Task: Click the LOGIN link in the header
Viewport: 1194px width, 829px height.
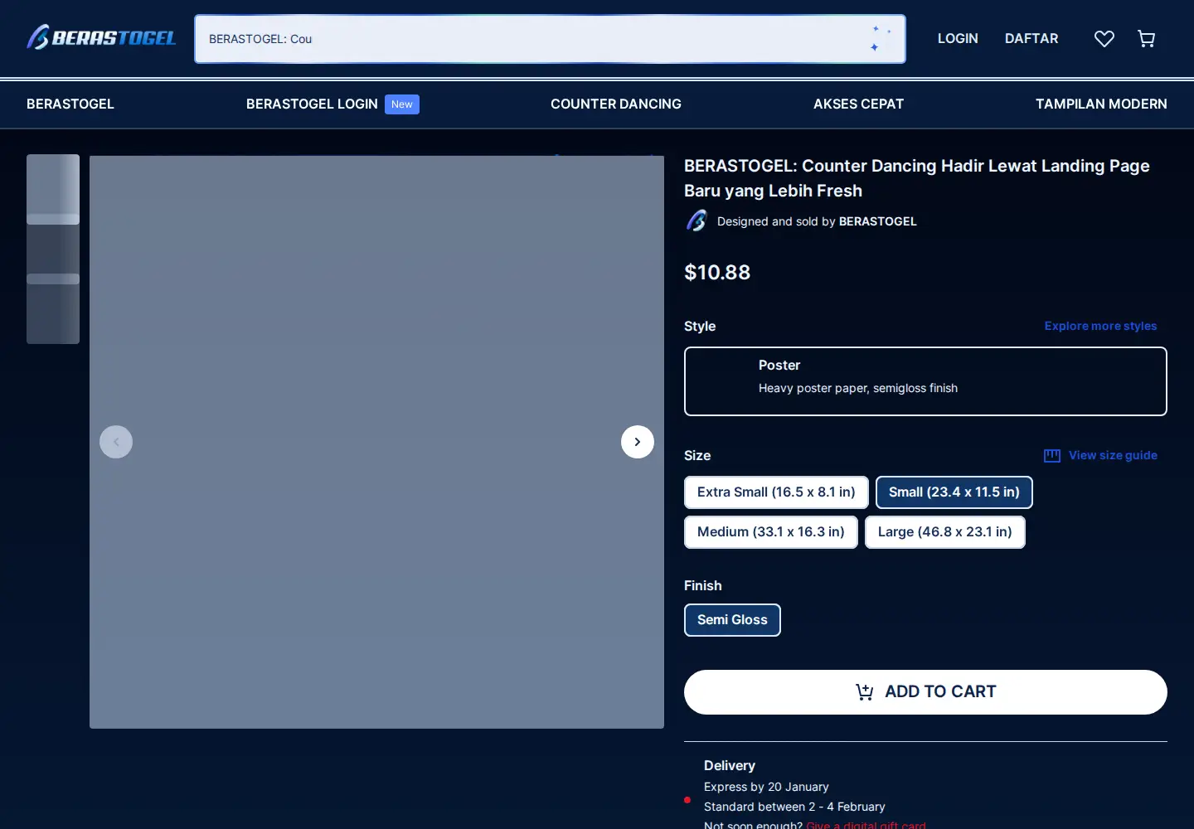Action: pyautogui.click(x=958, y=39)
